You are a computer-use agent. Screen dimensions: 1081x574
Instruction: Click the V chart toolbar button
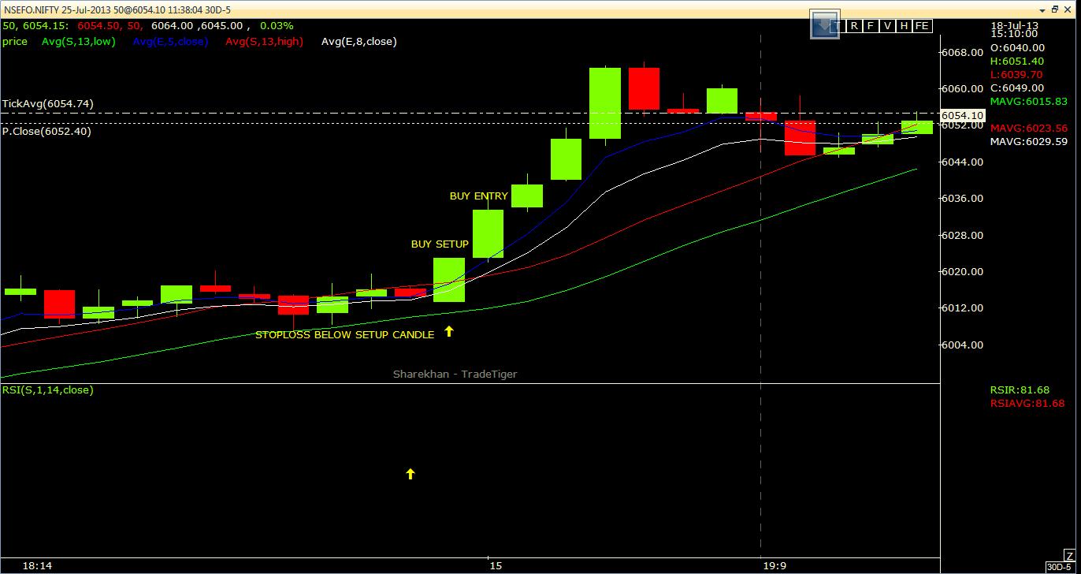887,26
